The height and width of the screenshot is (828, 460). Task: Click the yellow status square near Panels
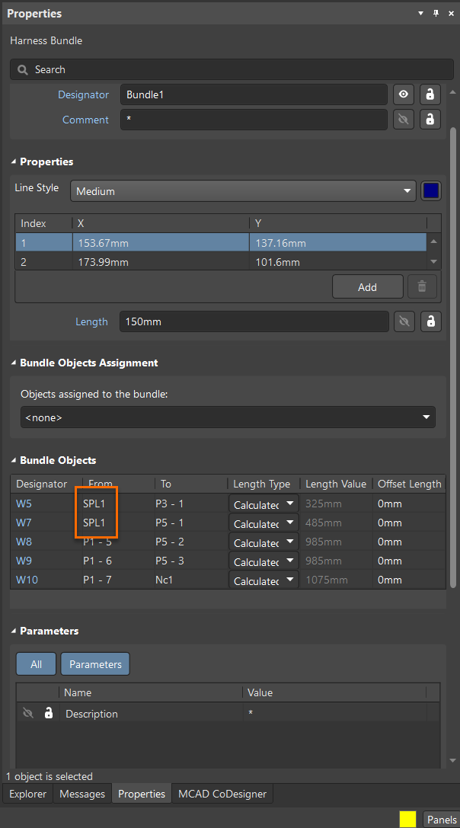pos(408,819)
